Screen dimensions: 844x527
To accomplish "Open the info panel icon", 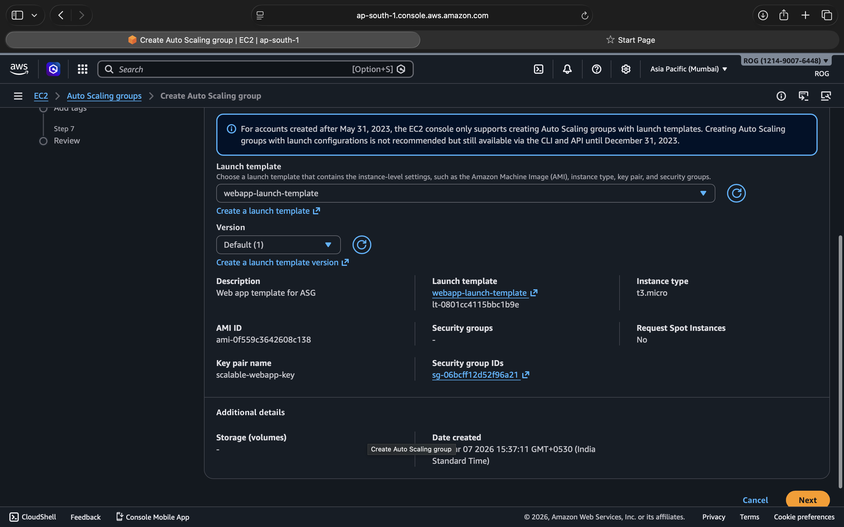I will coord(781,96).
